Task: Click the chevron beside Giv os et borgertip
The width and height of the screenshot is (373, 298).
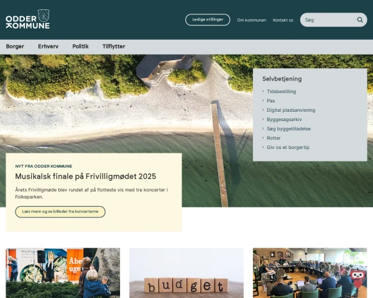Action: click(263, 147)
